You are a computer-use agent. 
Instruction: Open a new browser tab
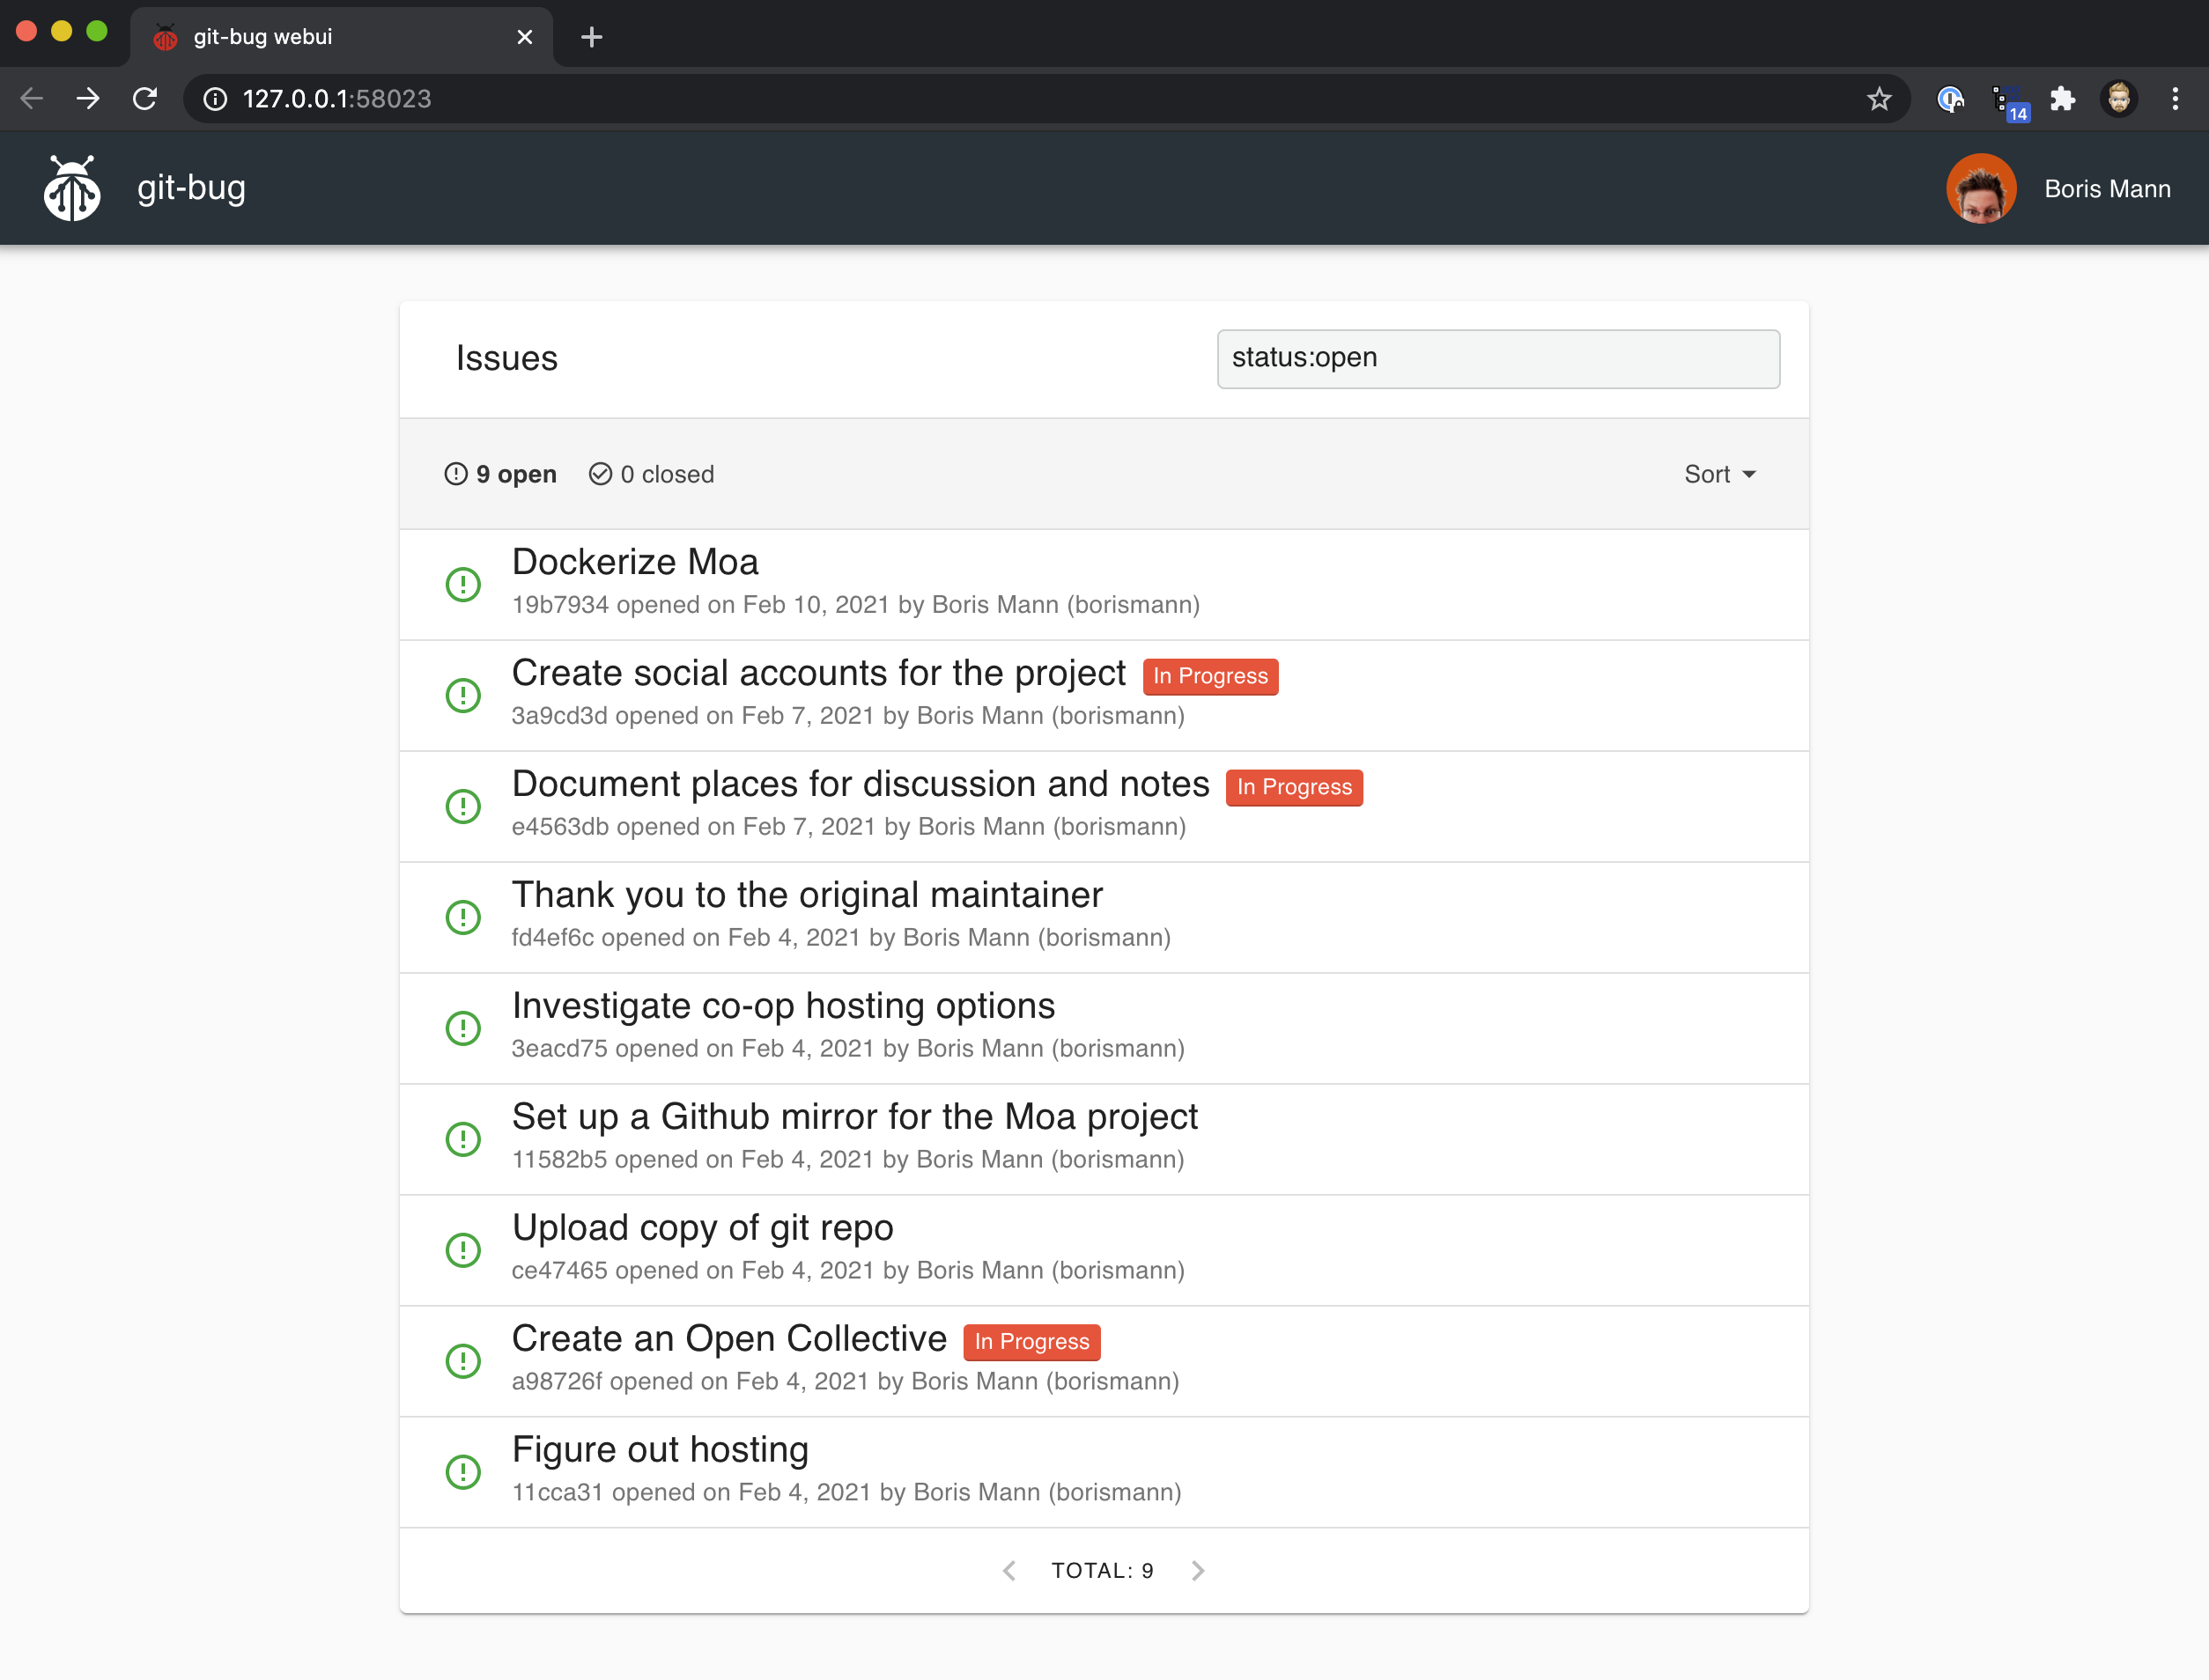pyautogui.click(x=591, y=37)
